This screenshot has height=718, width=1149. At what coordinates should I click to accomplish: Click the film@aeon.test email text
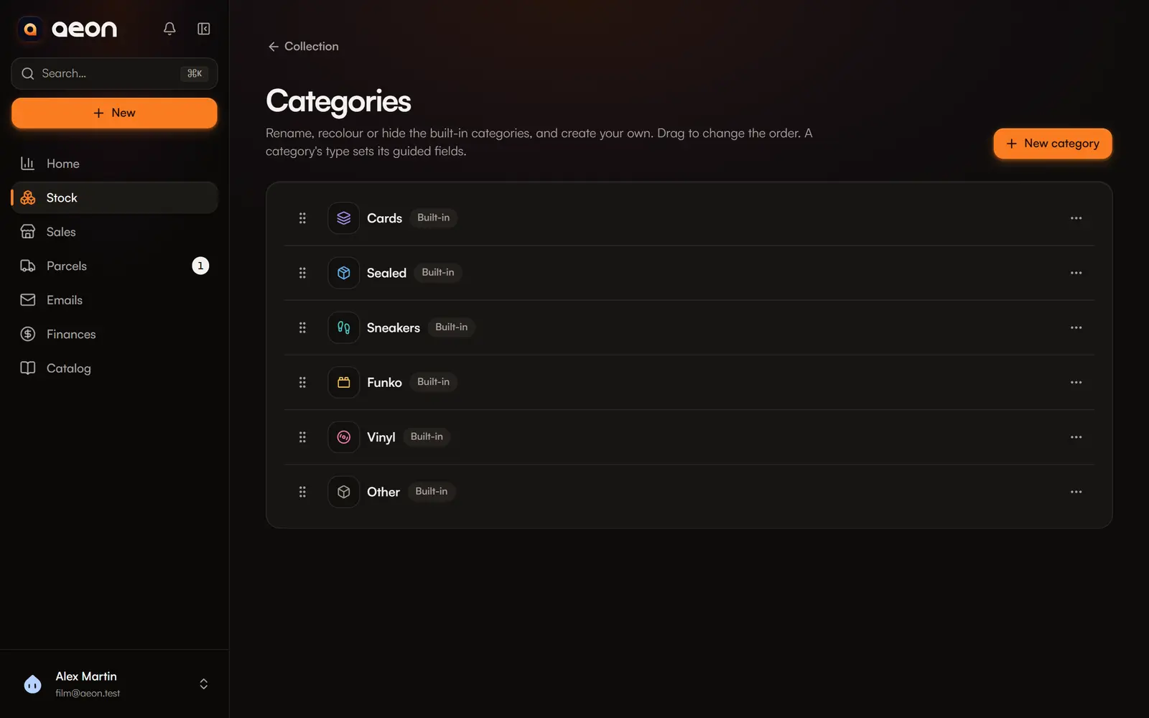(x=88, y=694)
